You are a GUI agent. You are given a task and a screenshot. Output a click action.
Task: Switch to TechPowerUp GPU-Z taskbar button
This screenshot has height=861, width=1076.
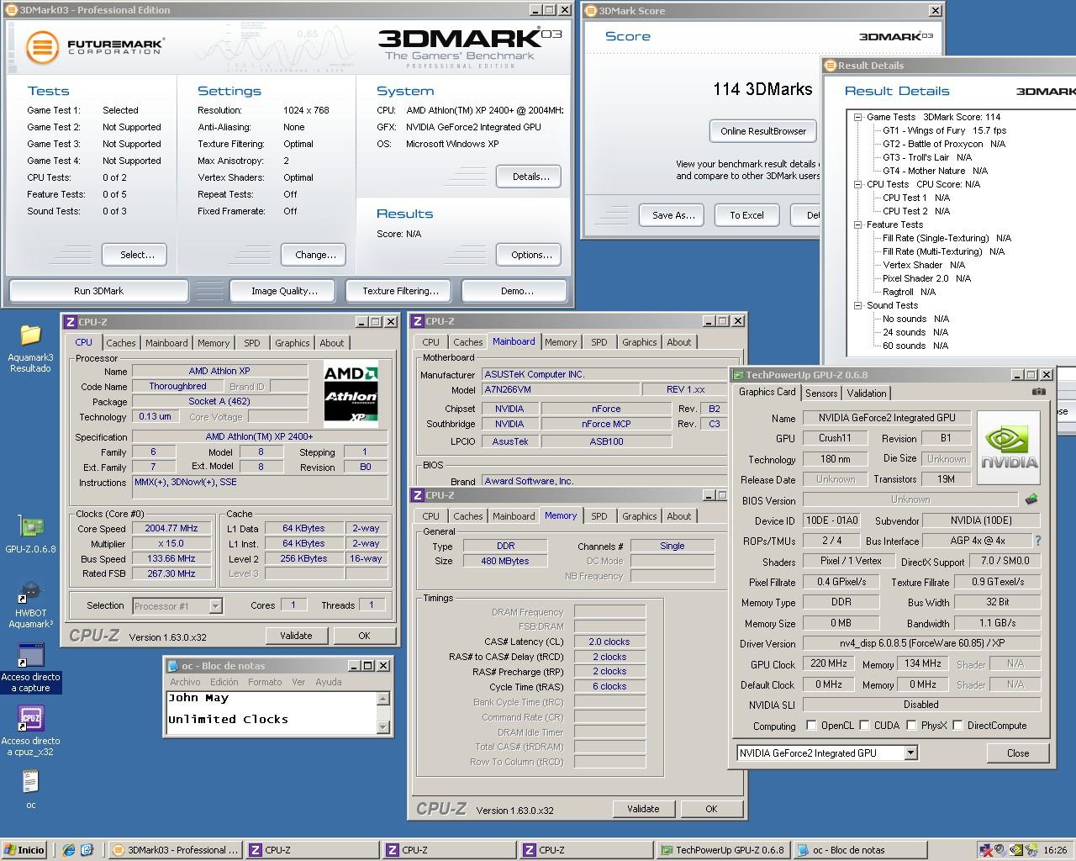[x=724, y=850]
